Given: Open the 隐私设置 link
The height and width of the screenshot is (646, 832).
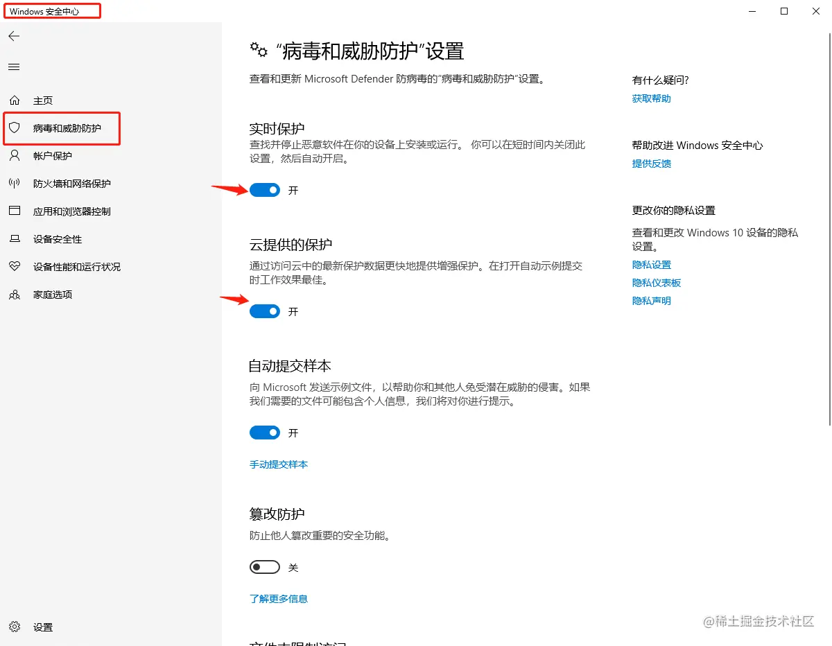Looking at the screenshot, I should [652, 265].
